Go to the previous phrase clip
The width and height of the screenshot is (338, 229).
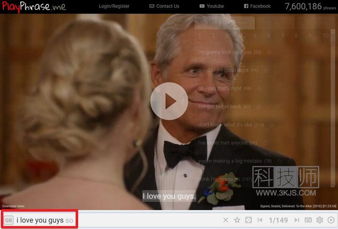[260, 220]
